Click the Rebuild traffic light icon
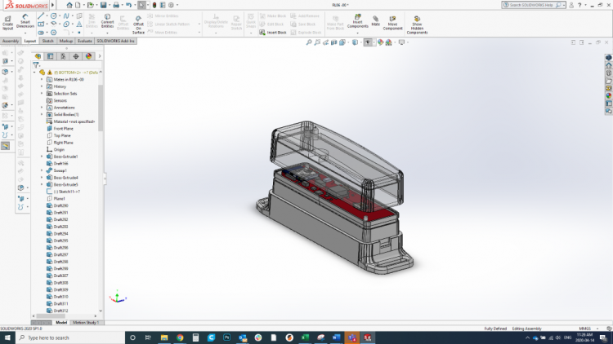This screenshot has height=344, width=613. tap(154, 5)
